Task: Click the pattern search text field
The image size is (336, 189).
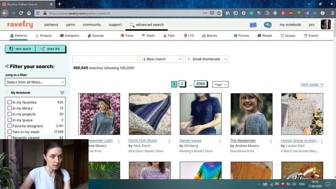Action: [105, 59]
